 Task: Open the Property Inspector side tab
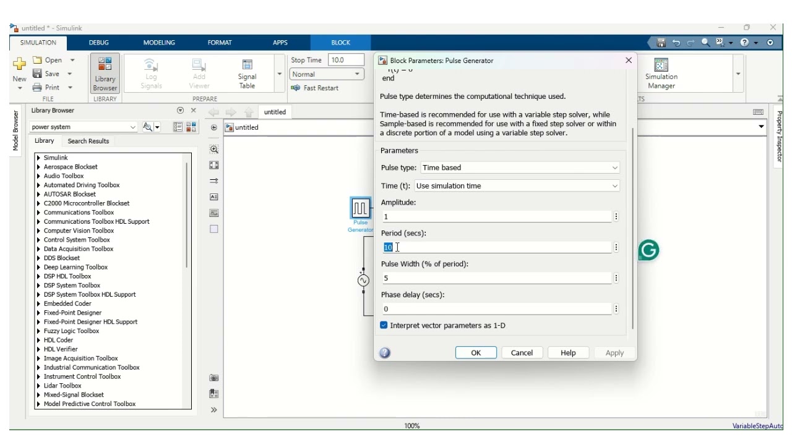(x=779, y=137)
